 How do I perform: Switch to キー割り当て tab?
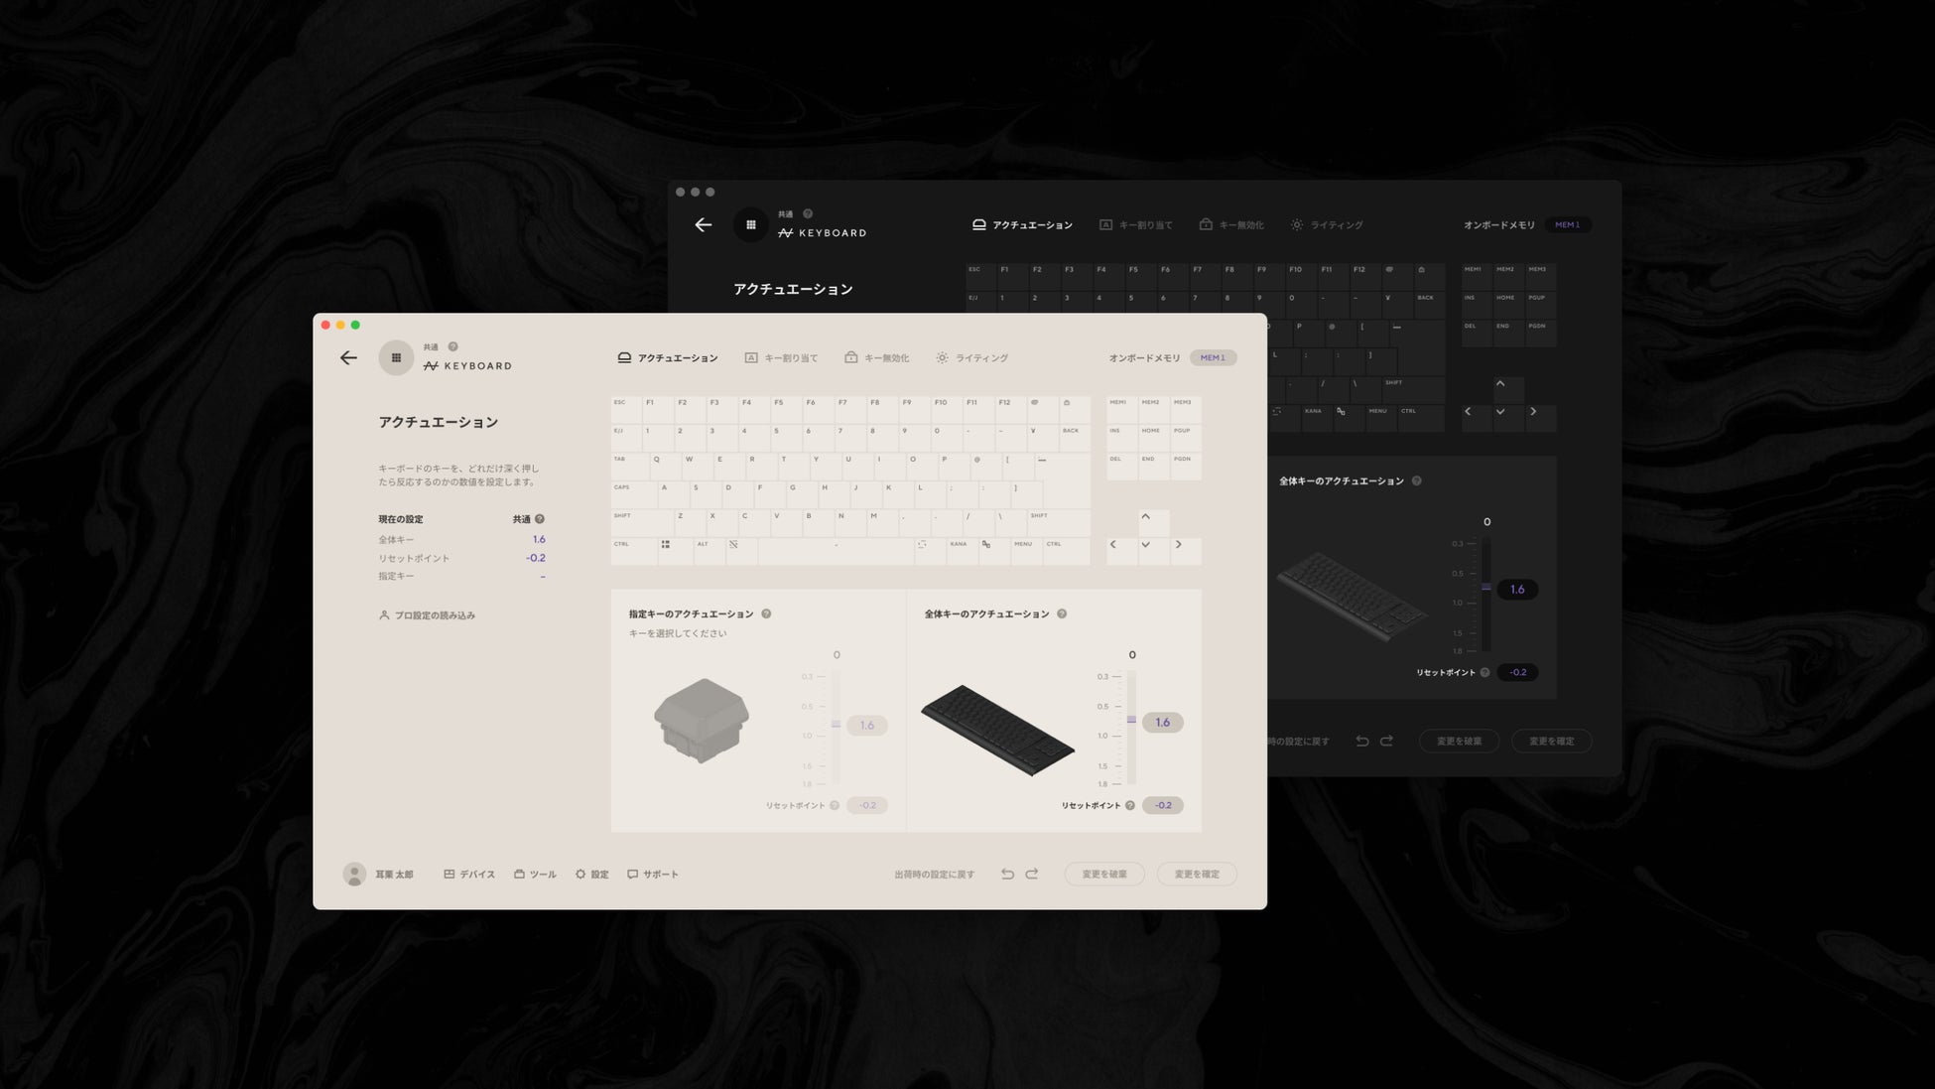coord(781,358)
